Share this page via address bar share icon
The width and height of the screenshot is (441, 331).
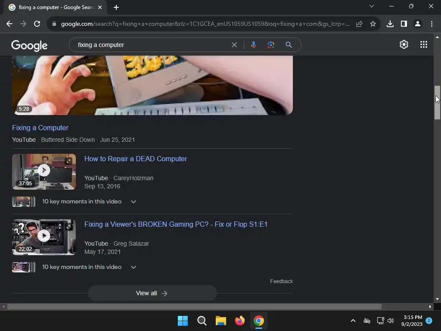click(359, 24)
